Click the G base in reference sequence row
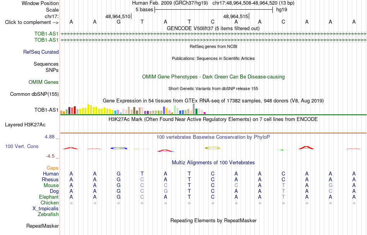Image resolution: width=367 pixels, height=235 pixels. click(x=119, y=22)
